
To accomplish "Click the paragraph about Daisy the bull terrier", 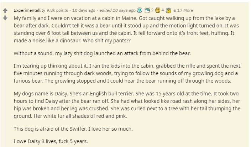I will pos(127,105).
